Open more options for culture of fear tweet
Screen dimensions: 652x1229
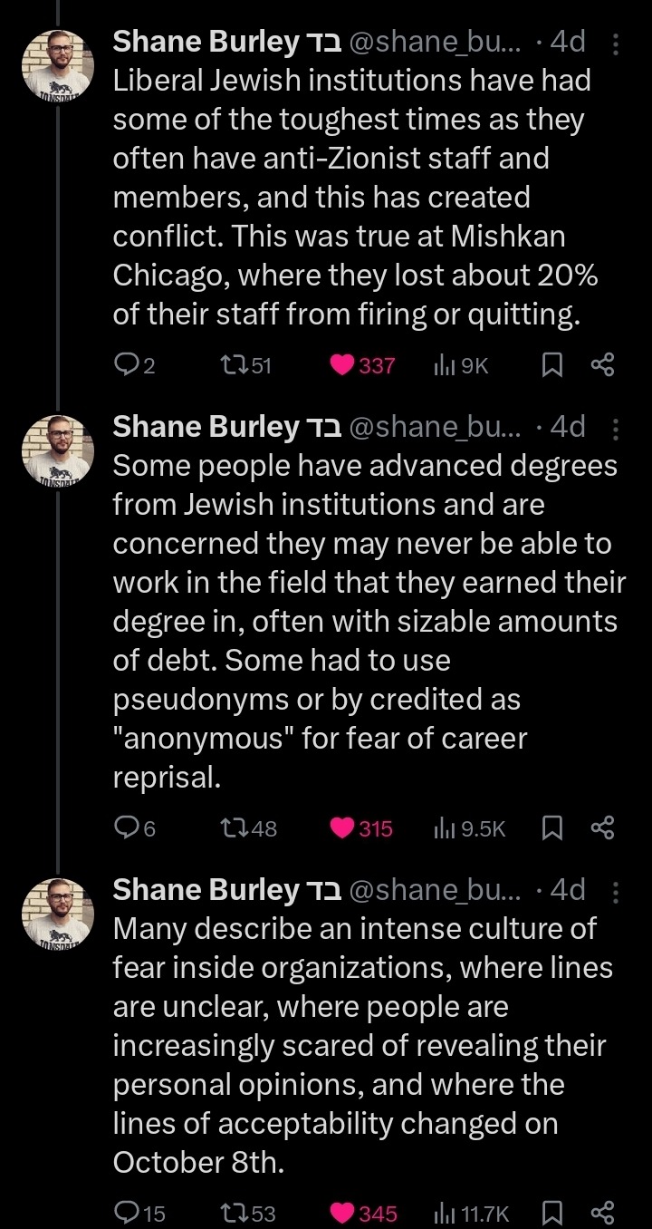[616, 892]
